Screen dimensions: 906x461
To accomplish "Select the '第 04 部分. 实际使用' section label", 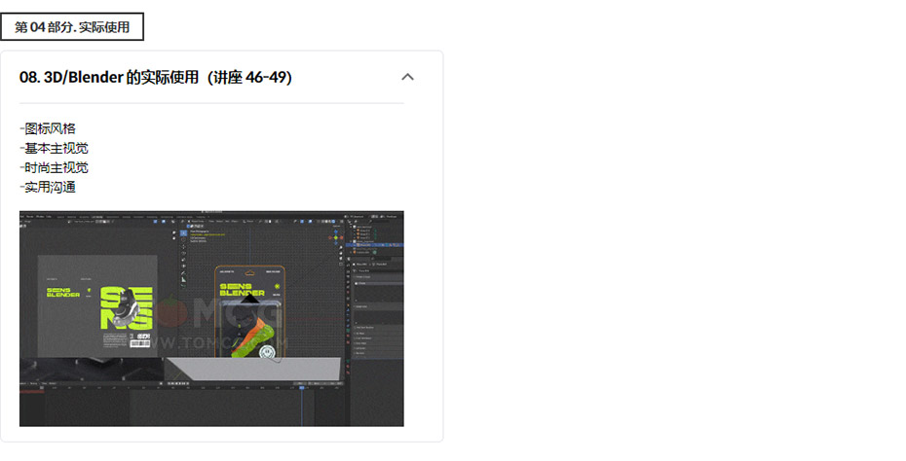I will (x=72, y=27).
